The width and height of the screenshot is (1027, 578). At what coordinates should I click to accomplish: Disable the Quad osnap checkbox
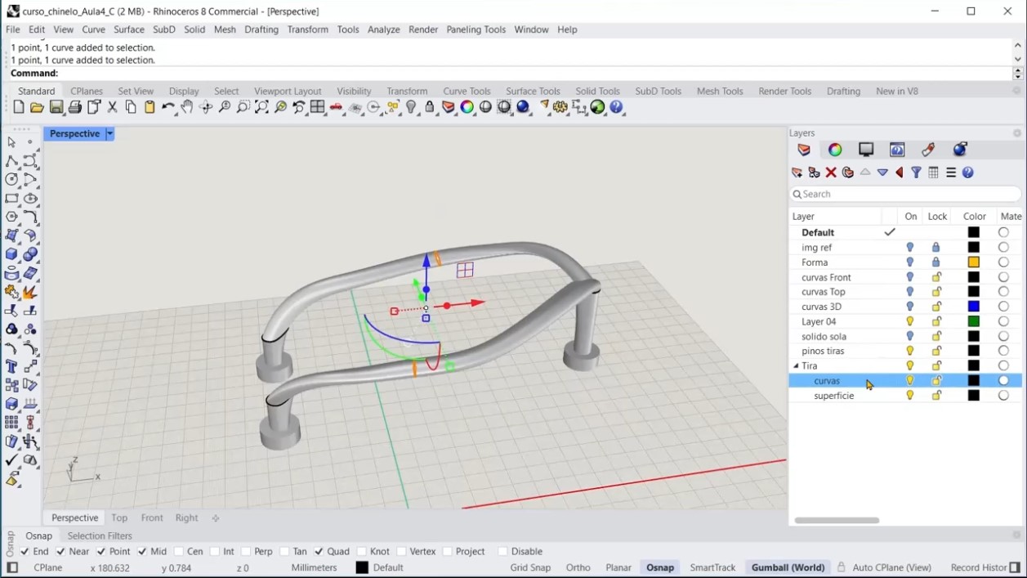click(x=319, y=552)
